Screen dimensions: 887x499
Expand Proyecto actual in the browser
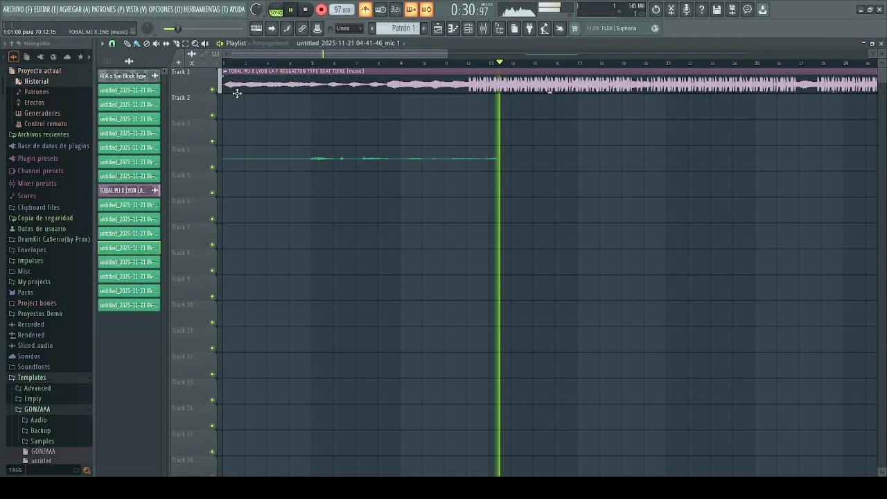(x=39, y=71)
